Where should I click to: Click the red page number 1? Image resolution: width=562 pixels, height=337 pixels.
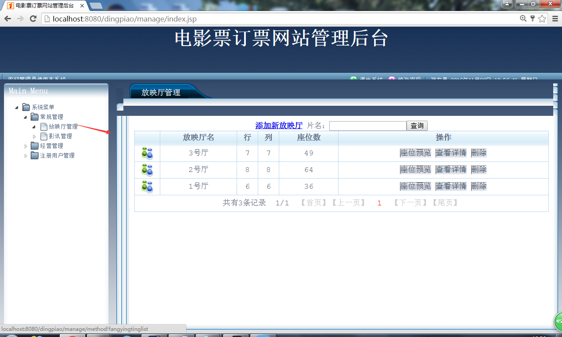[379, 203]
